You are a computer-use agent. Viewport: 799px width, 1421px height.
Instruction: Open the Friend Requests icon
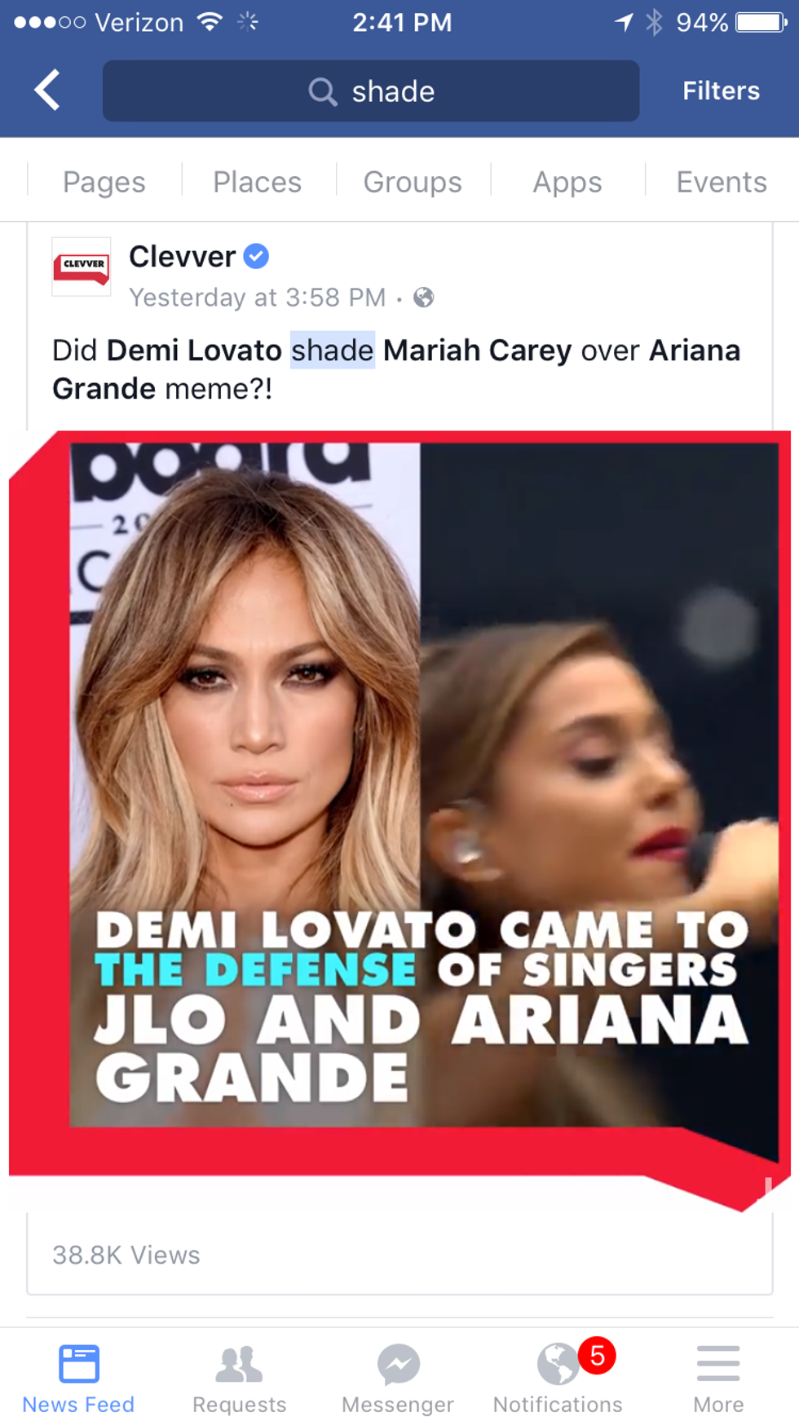[239, 1364]
